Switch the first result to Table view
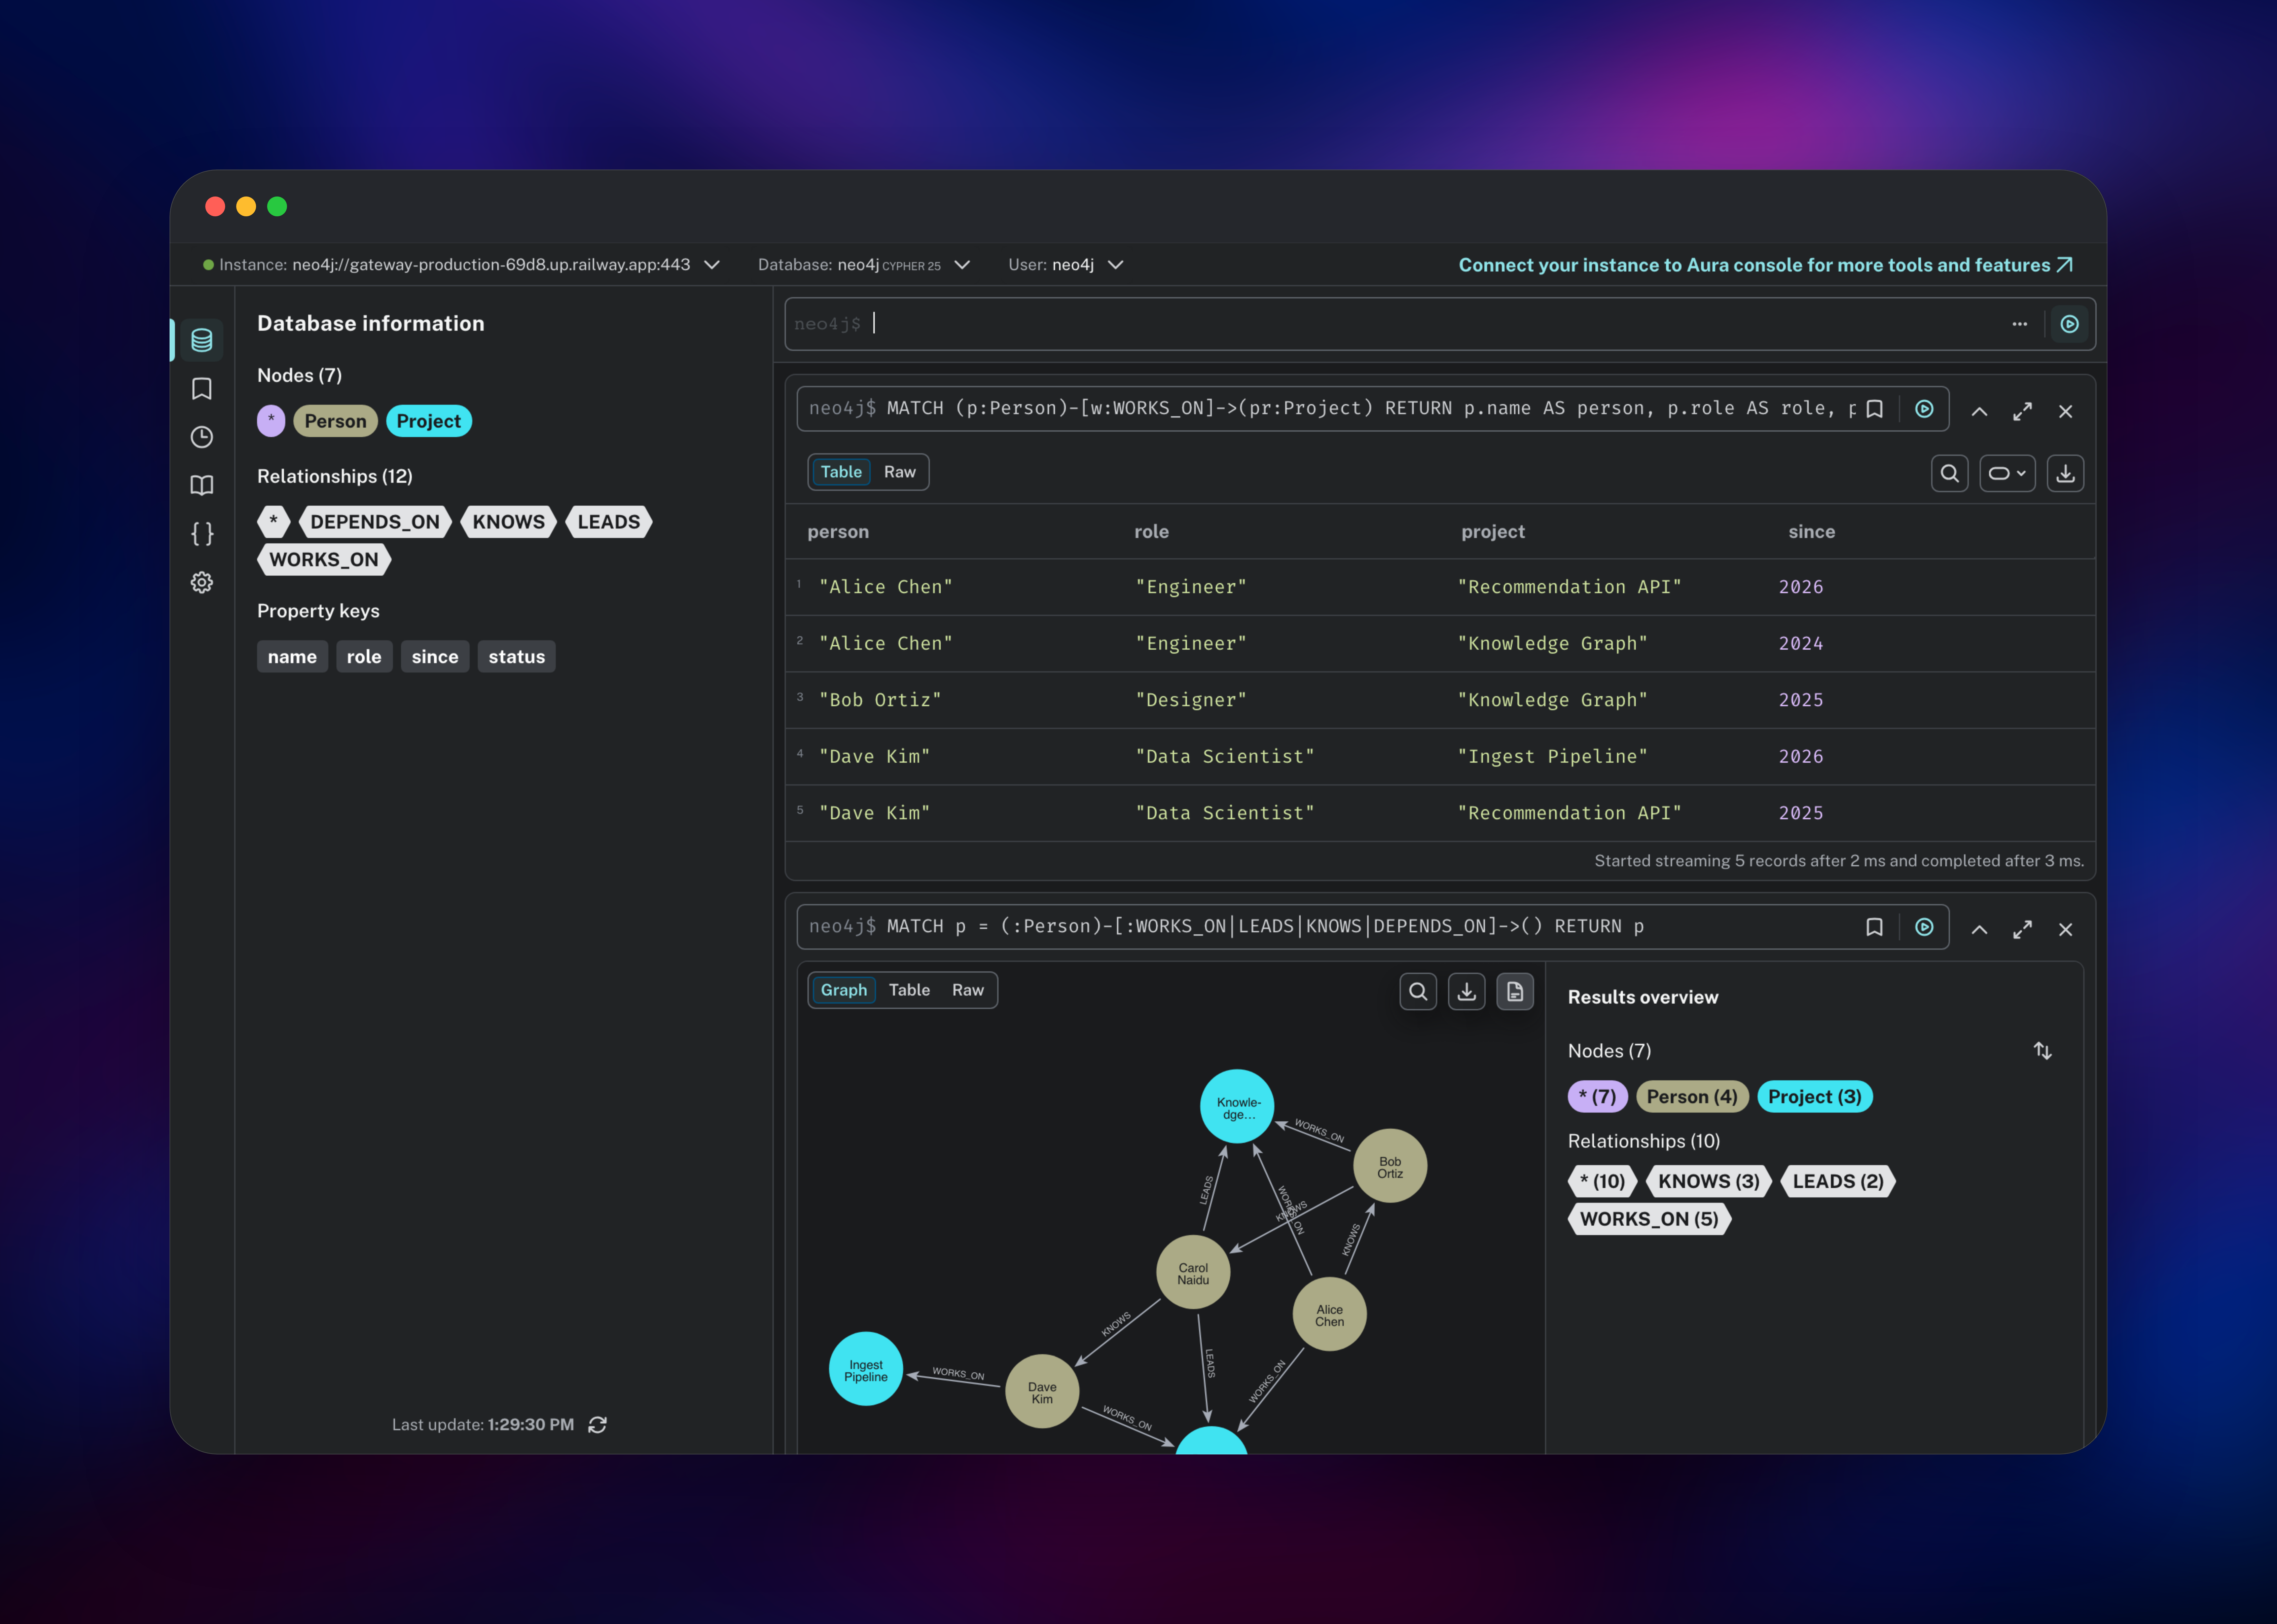Screen dimensions: 2277x1624 tap(841, 472)
